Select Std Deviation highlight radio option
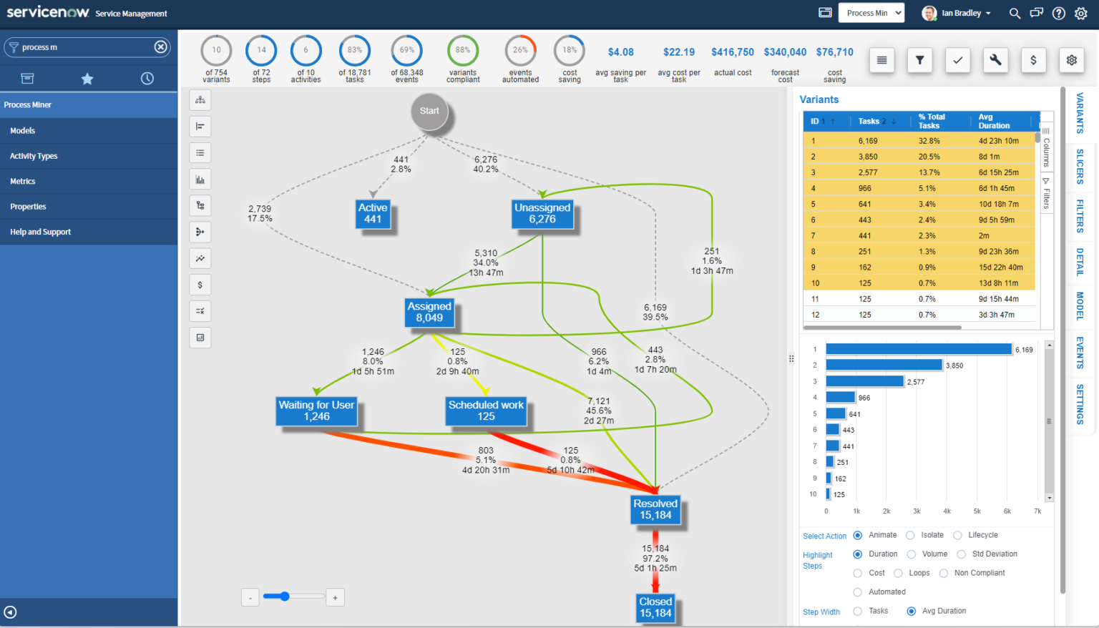The width and height of the screenshot is (1099, 628). (961, 554)
